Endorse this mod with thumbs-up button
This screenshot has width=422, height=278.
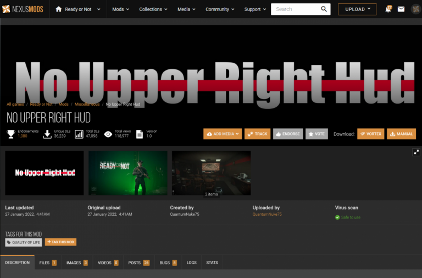(288, 134)
